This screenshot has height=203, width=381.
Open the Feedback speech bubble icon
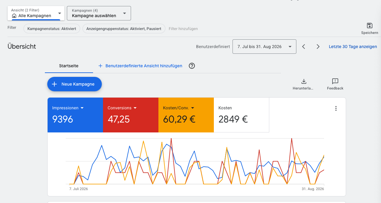point(335,81)
